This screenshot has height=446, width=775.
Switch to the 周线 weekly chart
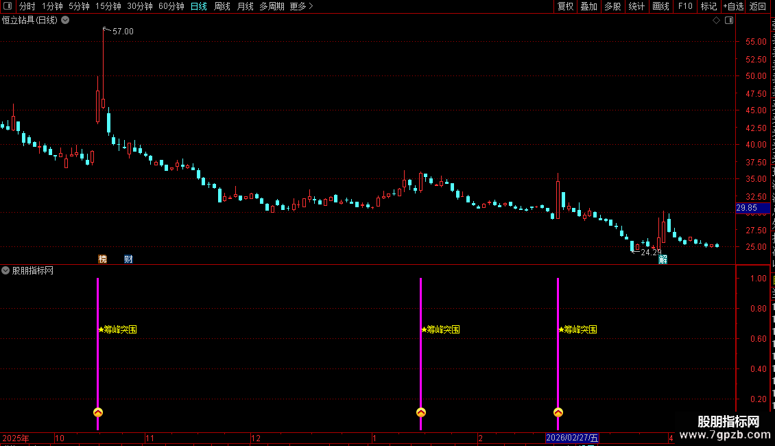222,6
